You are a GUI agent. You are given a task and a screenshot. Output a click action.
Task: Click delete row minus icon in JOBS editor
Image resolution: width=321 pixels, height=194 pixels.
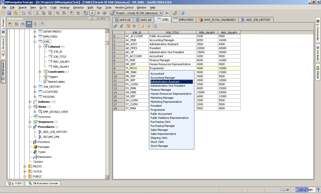(x=142, y=26)
